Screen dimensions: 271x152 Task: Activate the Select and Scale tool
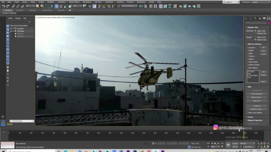[66, 6]
